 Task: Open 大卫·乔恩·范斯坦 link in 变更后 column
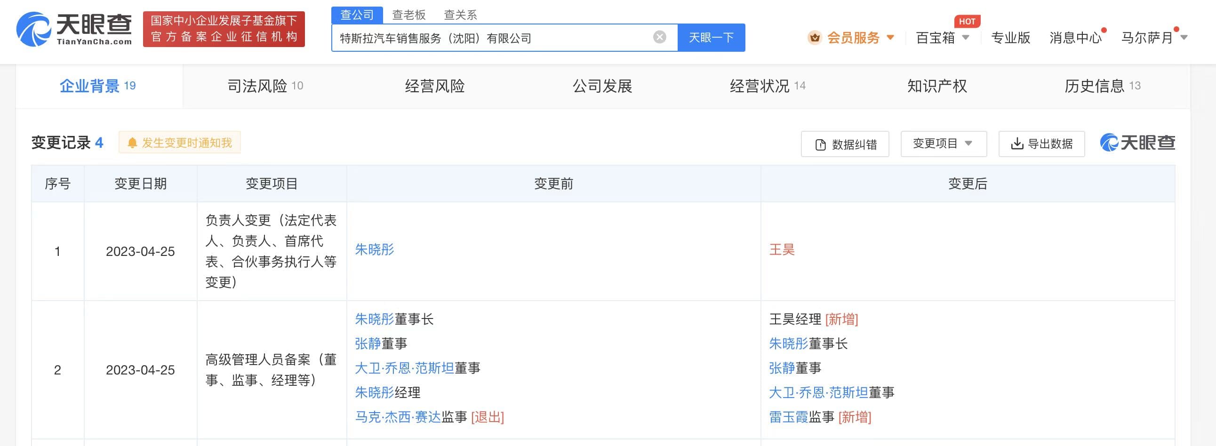(x=818, y=393)
